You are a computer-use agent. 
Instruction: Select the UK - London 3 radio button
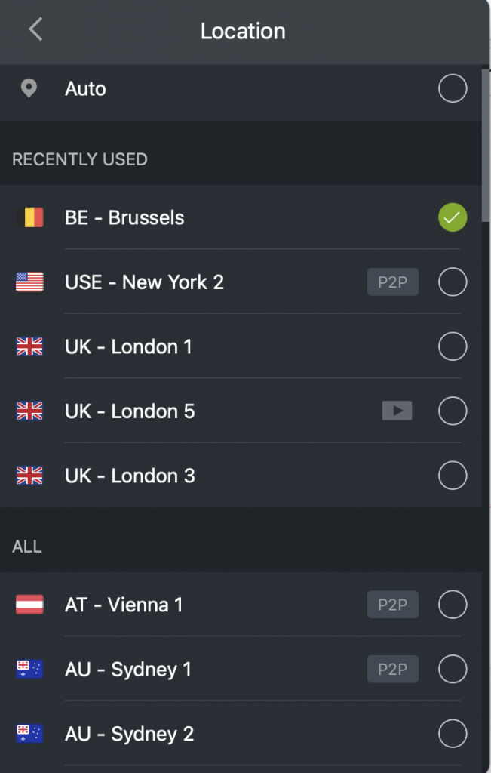click(452, 476)
